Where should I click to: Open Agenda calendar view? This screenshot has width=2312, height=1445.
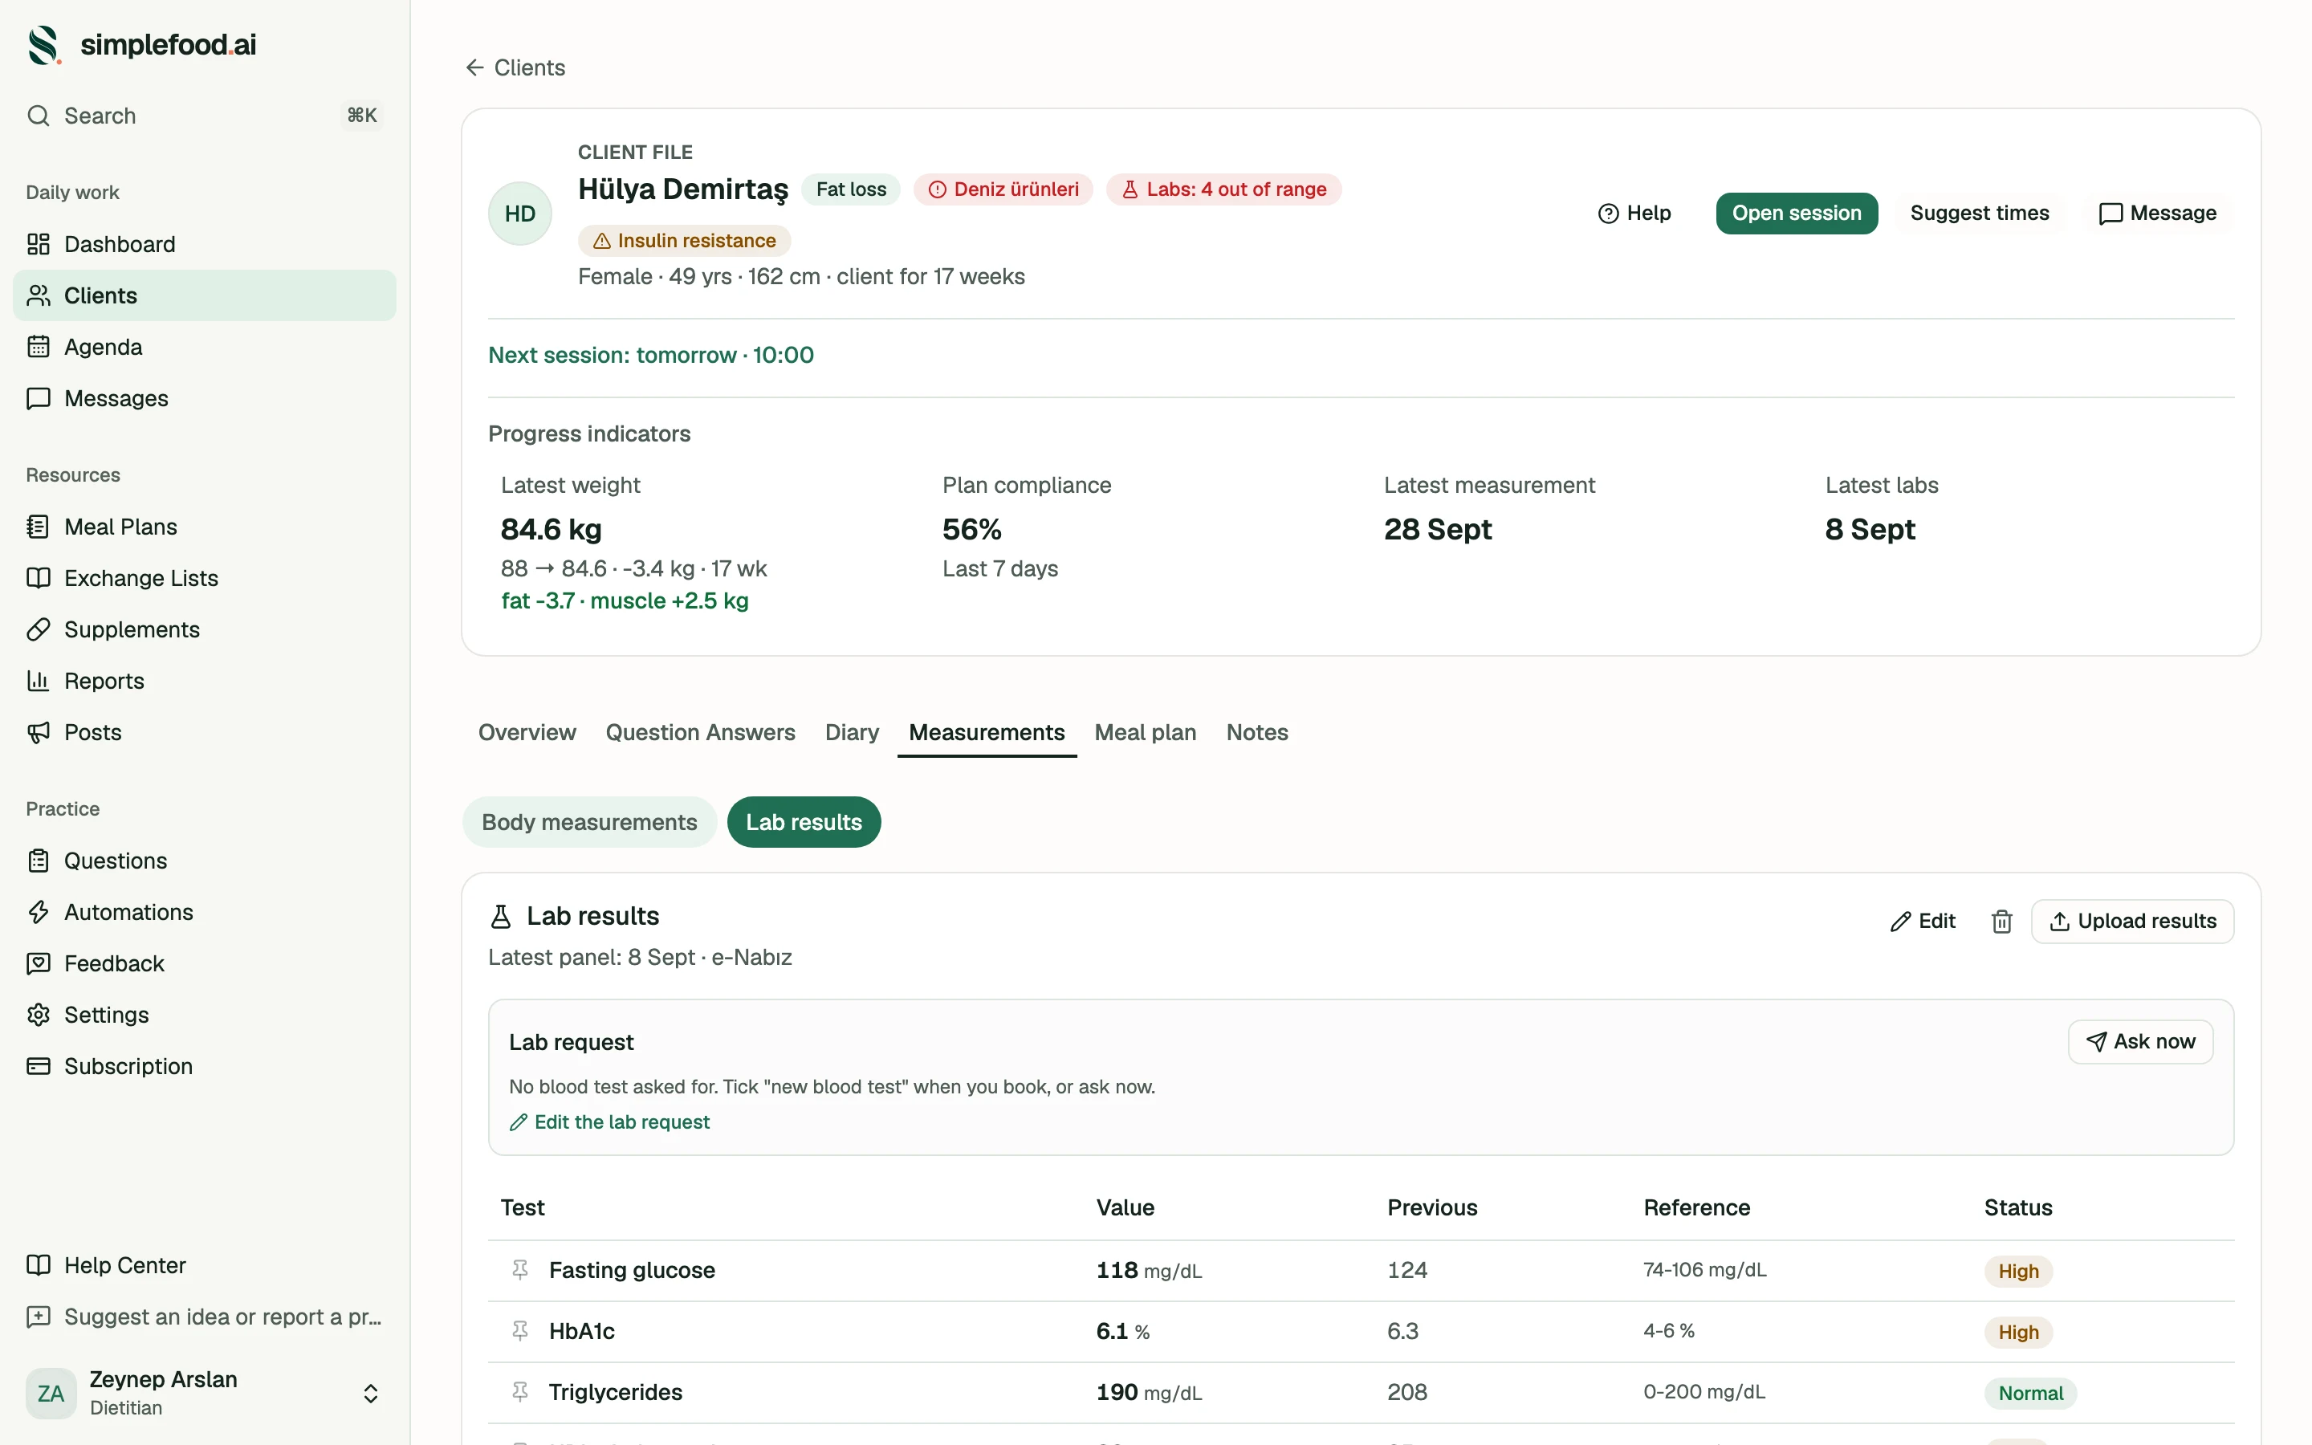pyautogui.click(x=205, y=347)
